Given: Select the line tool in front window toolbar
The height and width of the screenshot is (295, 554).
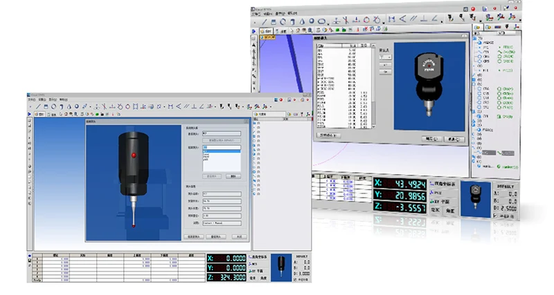Looking at the screenshot, I should click(x=39, y=106).
